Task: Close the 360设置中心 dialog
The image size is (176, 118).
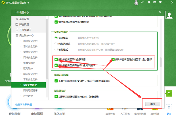Action: (160, 12)
